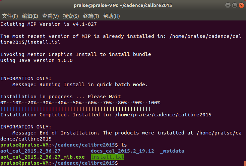The width and height of the screenshot is (246, 166).
Task: Click 'Running Install in quick batch mode' message
Action: pos(80,85)
